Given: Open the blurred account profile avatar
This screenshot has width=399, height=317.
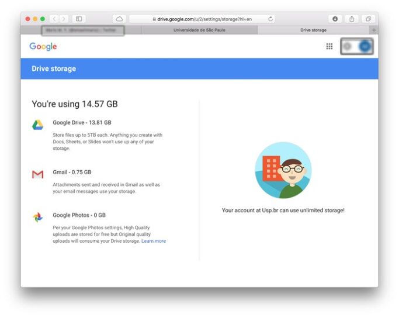Looking at the screenshot, I should (365, 46).
